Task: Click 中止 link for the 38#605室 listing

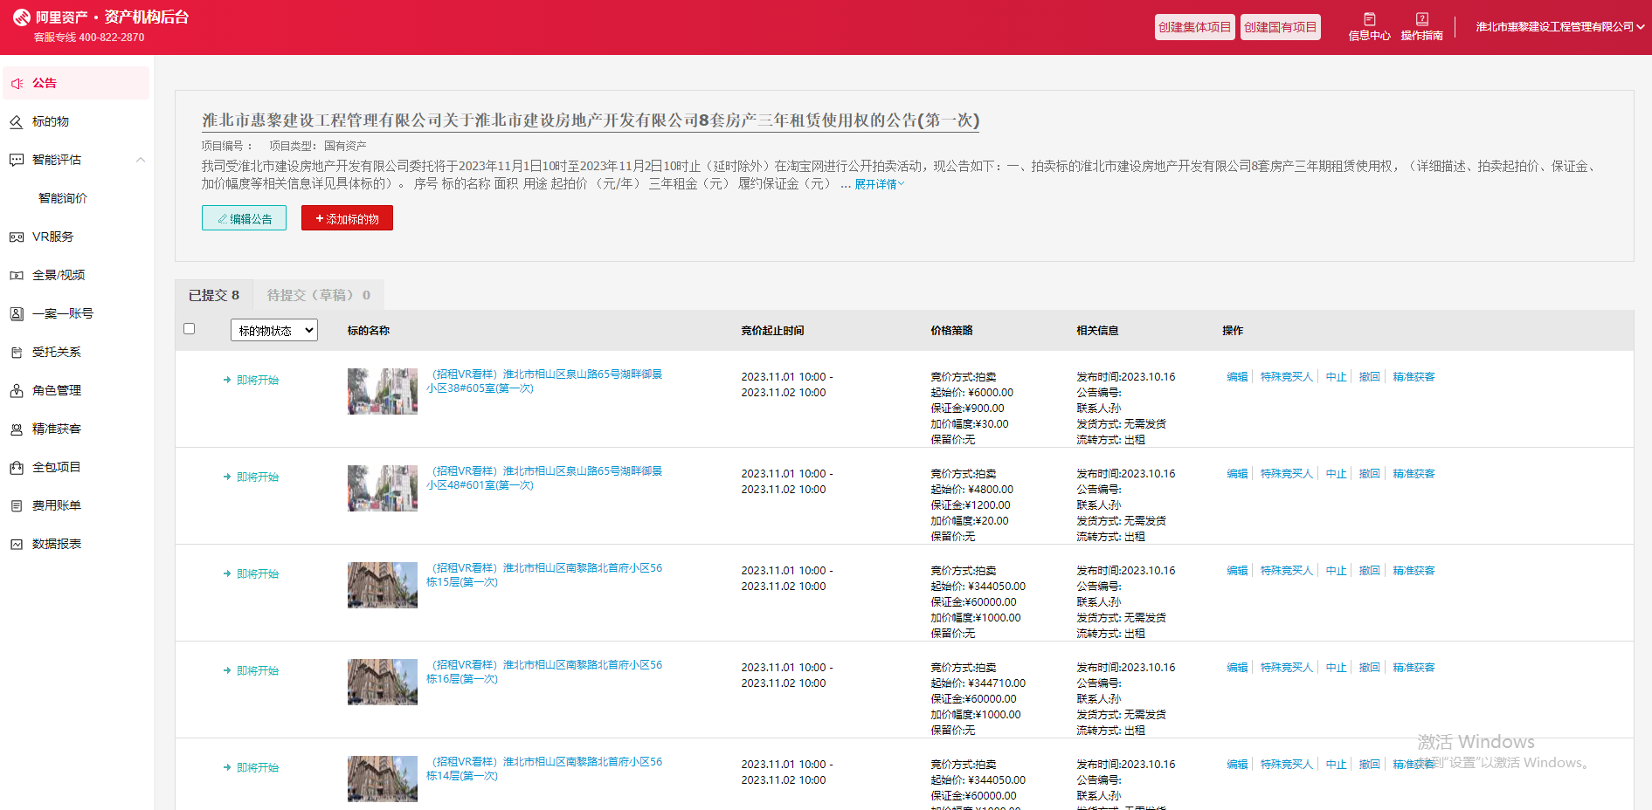Action: pos(1336,377)
